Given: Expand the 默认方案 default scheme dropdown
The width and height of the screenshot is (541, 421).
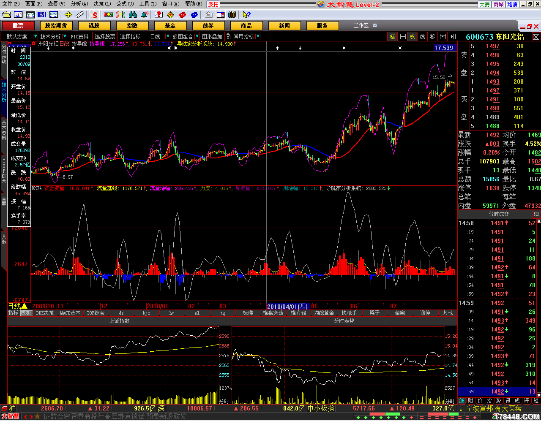Looking at the screenshot, I should pos(35,37).
